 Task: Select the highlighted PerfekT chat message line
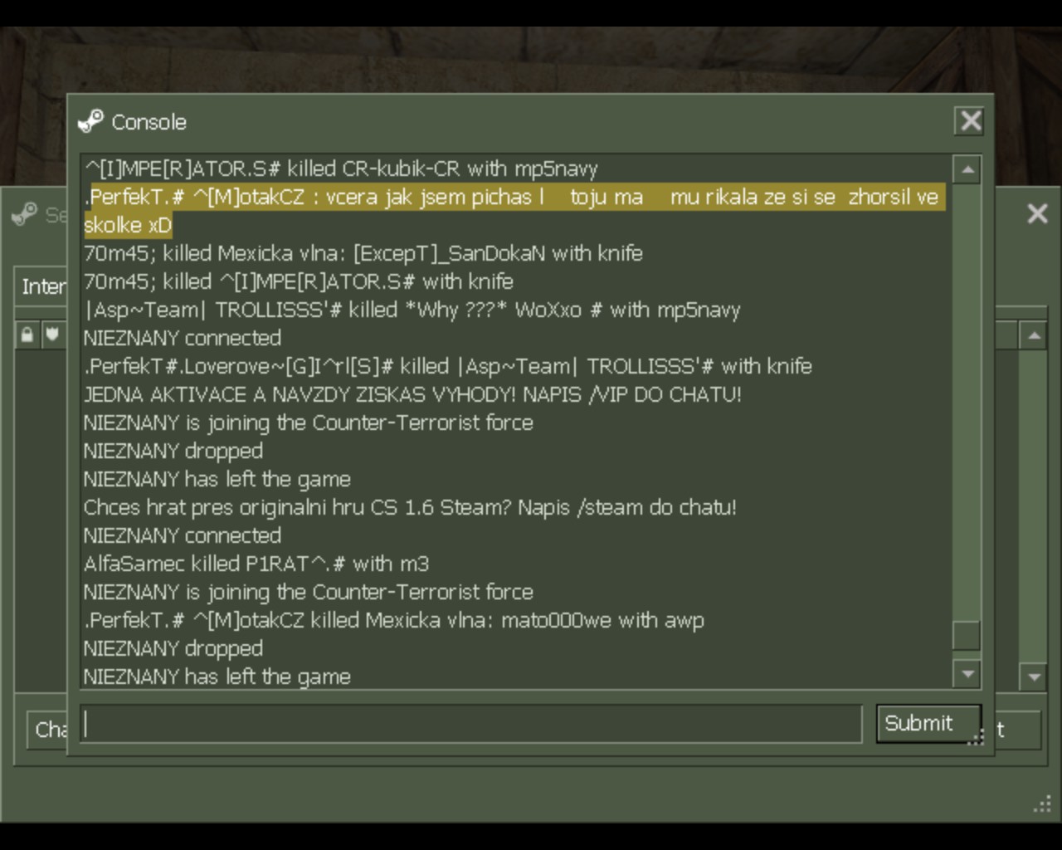(514, 211)
